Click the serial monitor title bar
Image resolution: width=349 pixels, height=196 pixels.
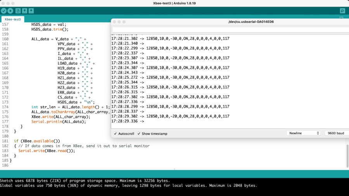(251, 22)
